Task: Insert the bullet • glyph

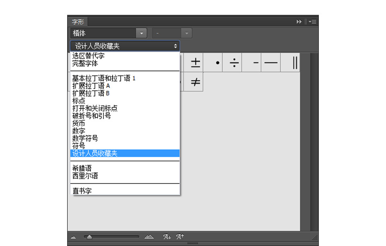Action: (213, 63)
